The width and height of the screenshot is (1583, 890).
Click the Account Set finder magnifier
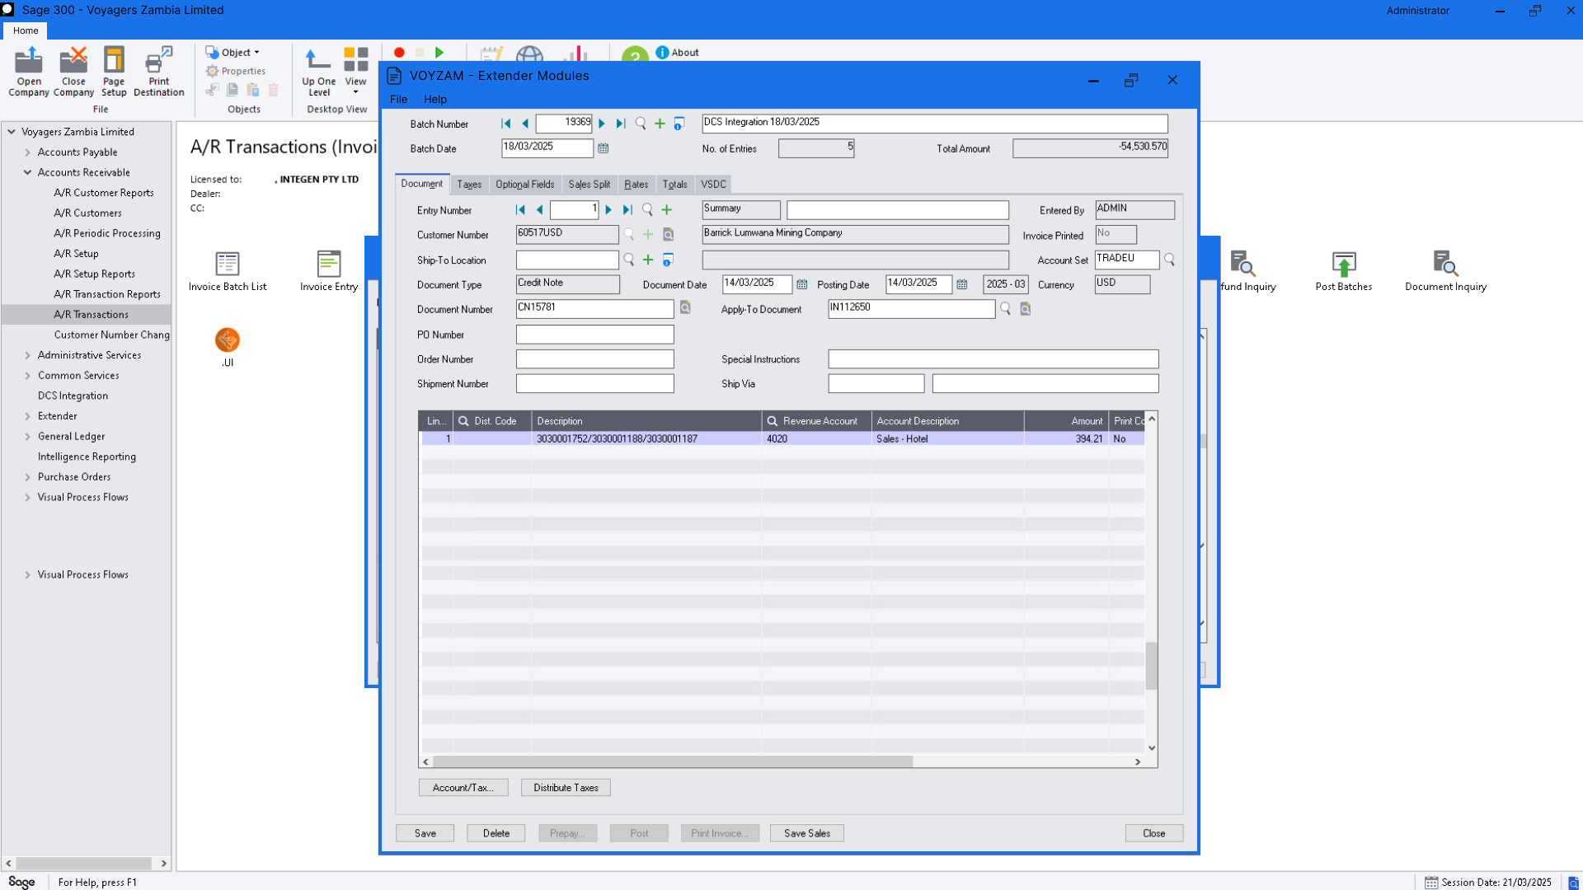point(1169,260)
